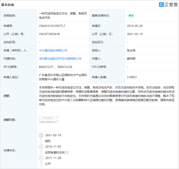The height and width of the screenshot is (169, 179).
Task: Click application number CN201610339275.7
Action: (x=52, y=26)
